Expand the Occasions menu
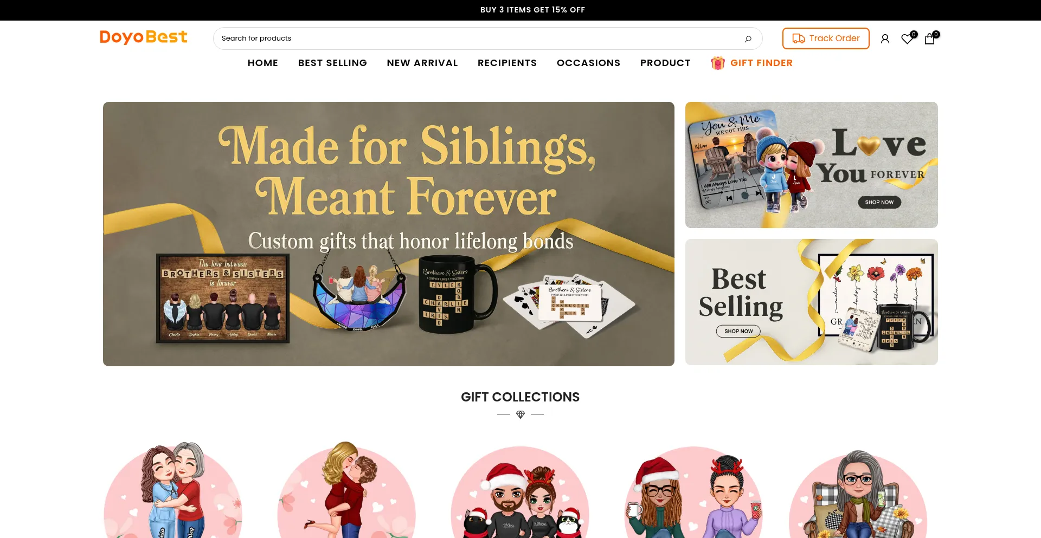Screen dimensions: 1041x538 click(588, 63)
